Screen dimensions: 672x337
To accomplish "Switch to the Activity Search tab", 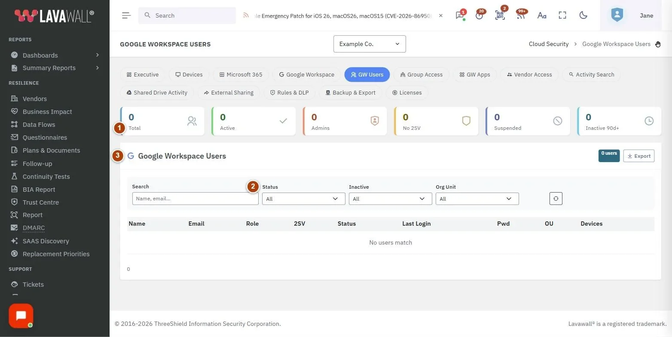I will click(x=591, y=74).
